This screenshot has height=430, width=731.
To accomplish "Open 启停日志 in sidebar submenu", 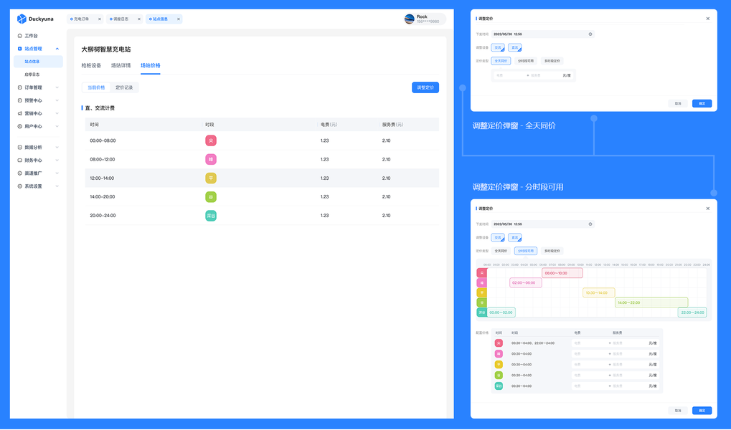I will [x=32, y=75].
